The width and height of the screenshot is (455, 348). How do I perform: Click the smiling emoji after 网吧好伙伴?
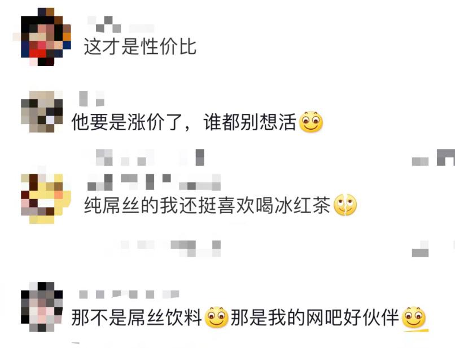(414, 318)
